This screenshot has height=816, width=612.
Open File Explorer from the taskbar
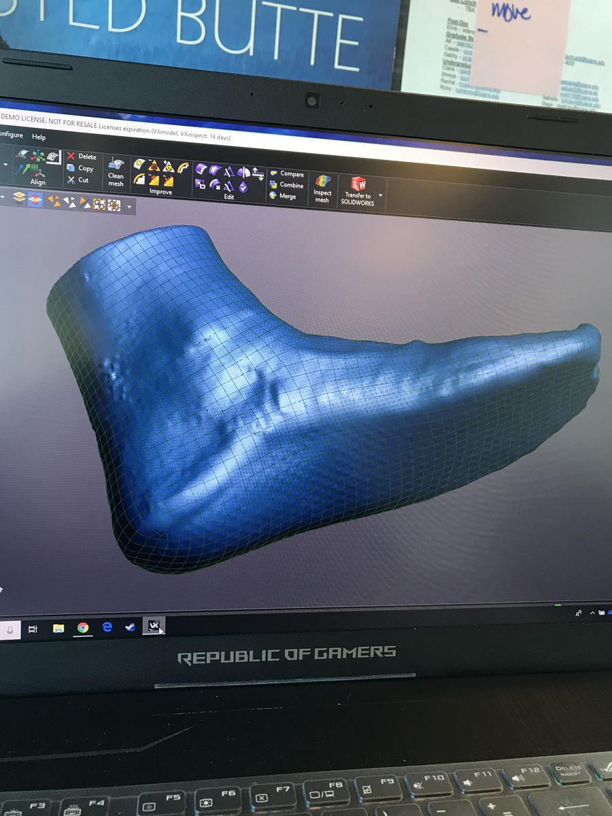[58, 628]
